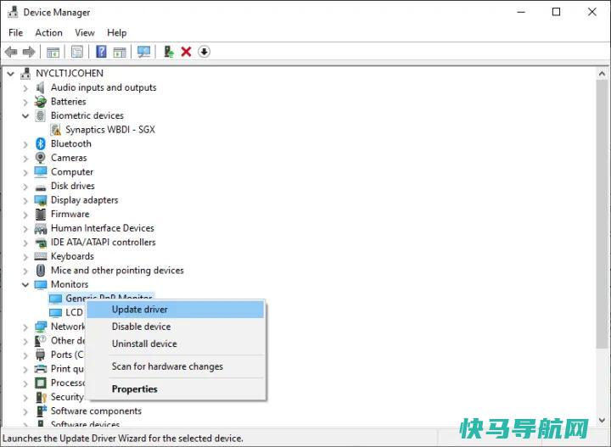Viewport: 611px width, 447px height.
Task: Click the NYCLT1JCOHEN computer icon
Action: pos(26,73)
